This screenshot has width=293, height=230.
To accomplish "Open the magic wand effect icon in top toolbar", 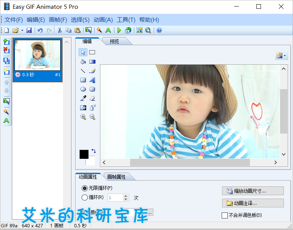I will click(x=100, y=30).
